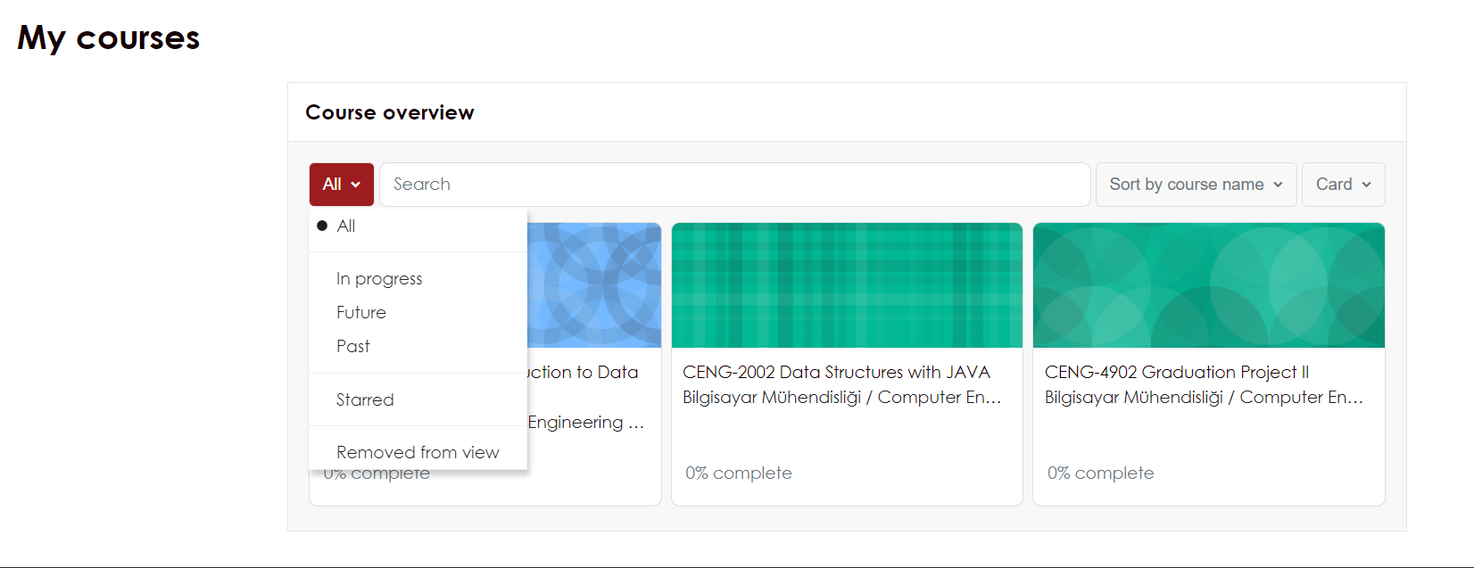This screenshot has width=1474, height=568.
Task: Open CENG-4902 Graduation Project II course
Action: [x=1176, y=373]
